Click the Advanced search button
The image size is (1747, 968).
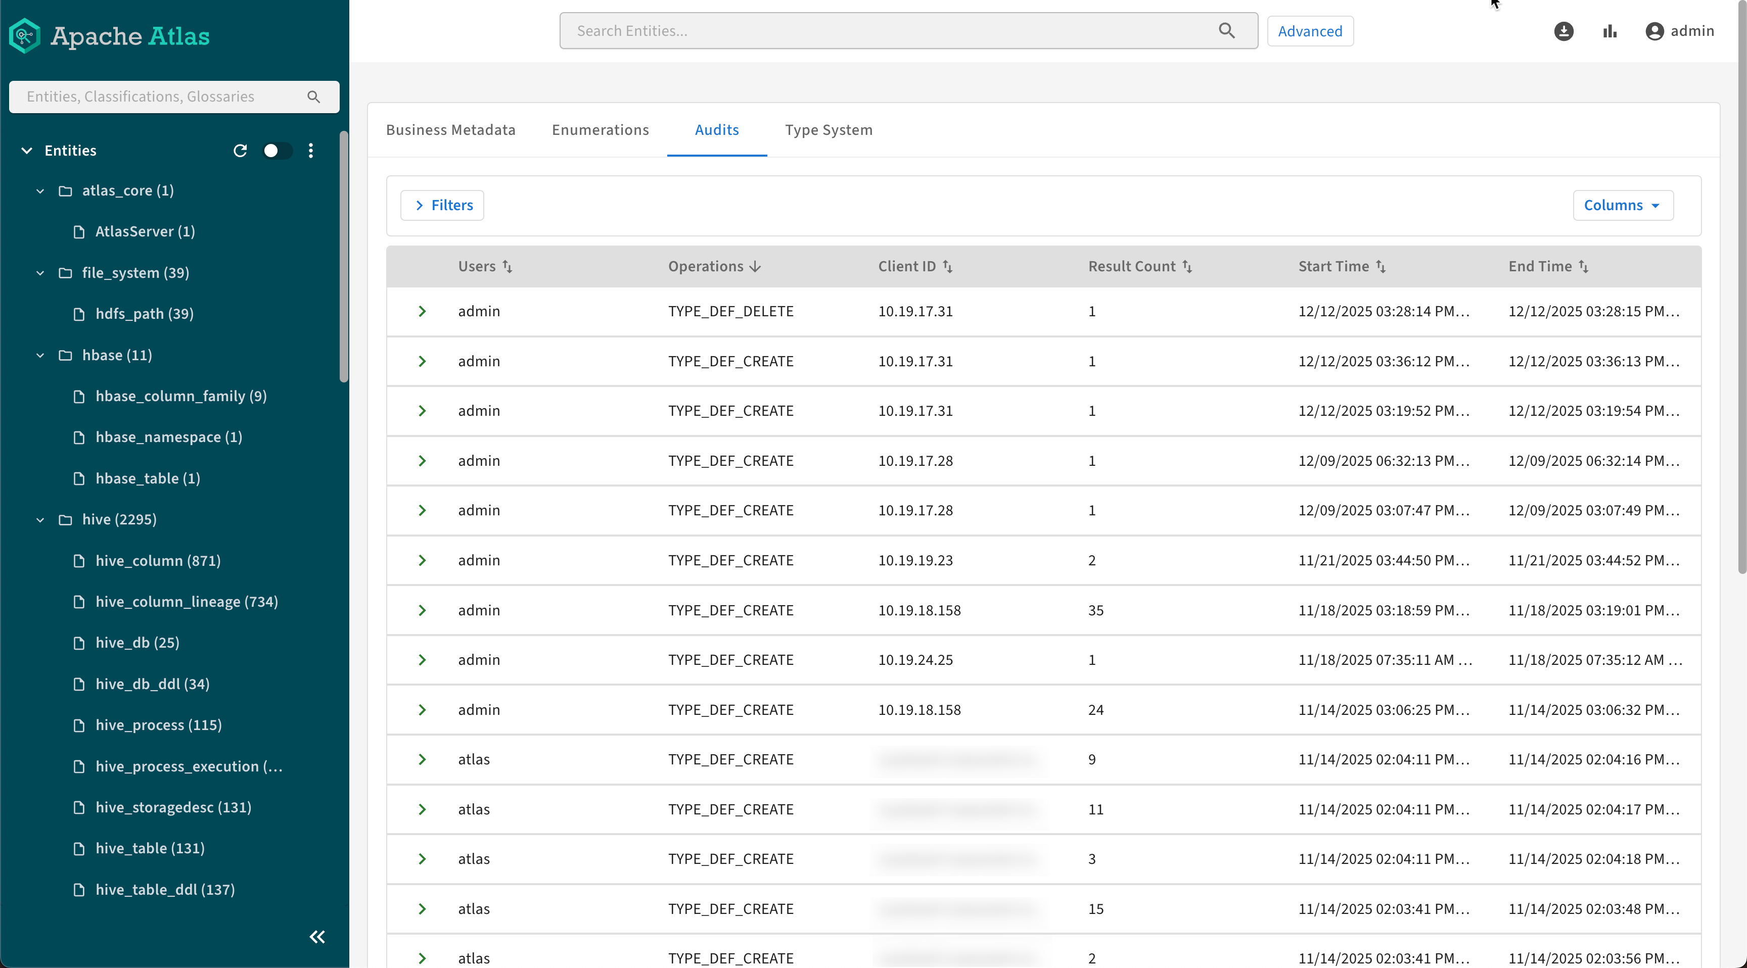tap(1310, 31)
